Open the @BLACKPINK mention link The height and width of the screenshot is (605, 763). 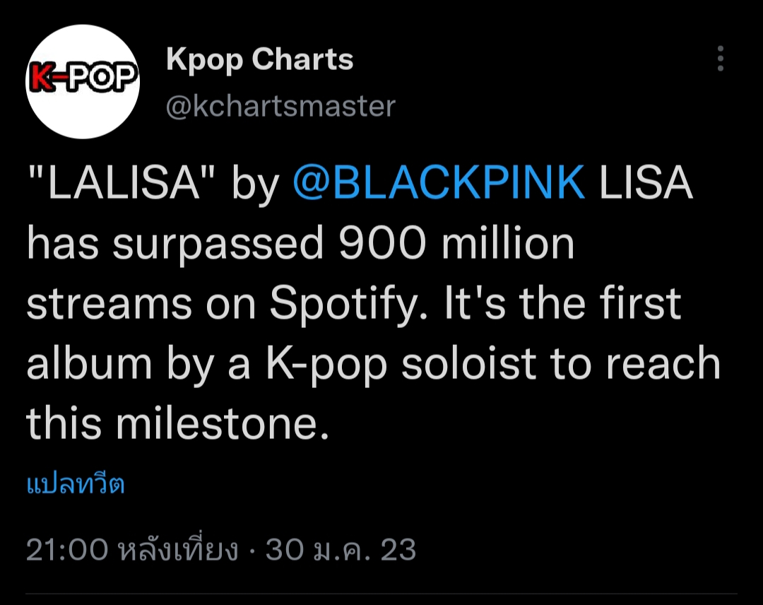pos(439,183)
